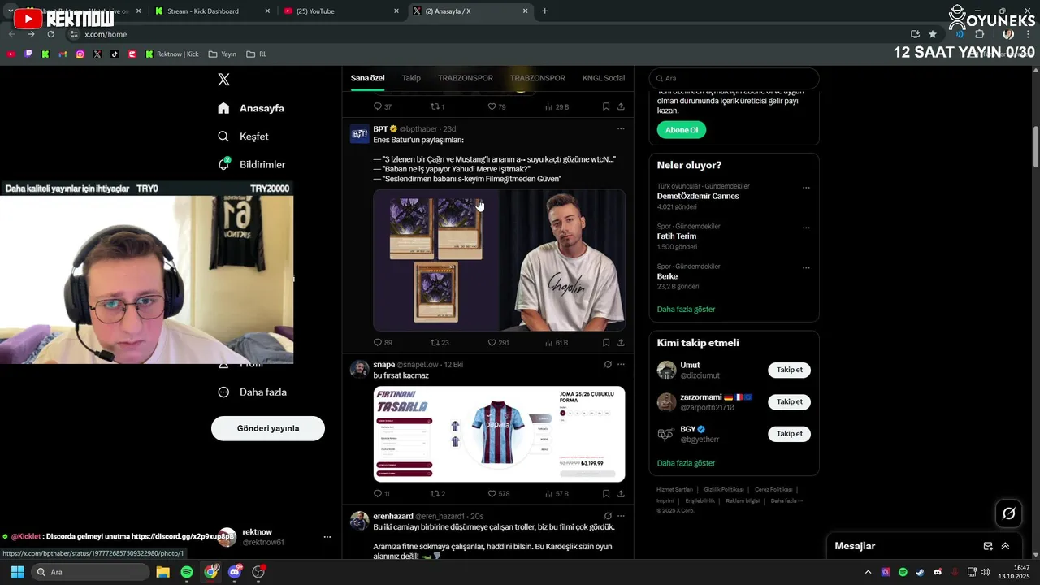Follow Umut with Takip et
The height and width of the screenshot is (585, 1040).
pyautogui.click(x=789, y=370)
